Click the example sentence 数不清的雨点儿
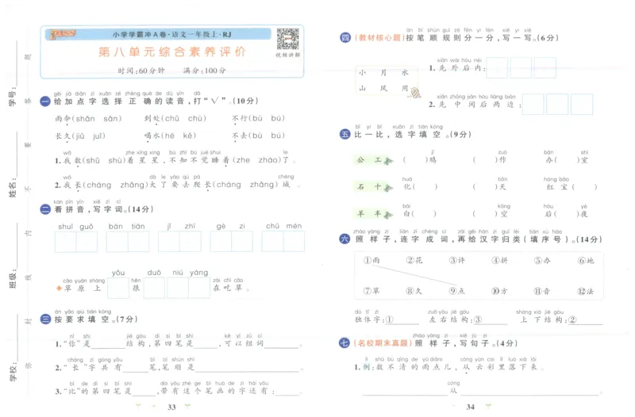 pyautogui.click(x=412, y=367)
